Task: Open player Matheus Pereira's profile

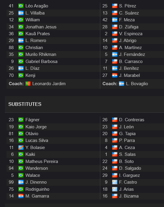Action: click(42, 161)
